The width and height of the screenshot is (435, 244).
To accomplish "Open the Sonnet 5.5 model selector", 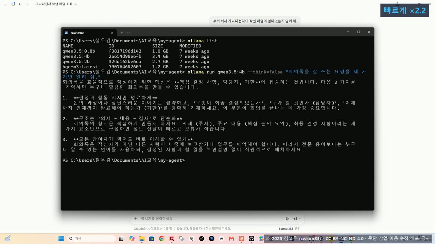I will point(290,229).
